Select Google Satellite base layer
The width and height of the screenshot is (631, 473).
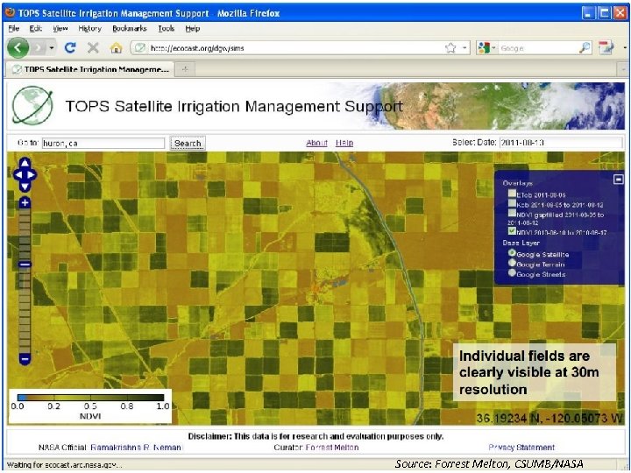512,253
